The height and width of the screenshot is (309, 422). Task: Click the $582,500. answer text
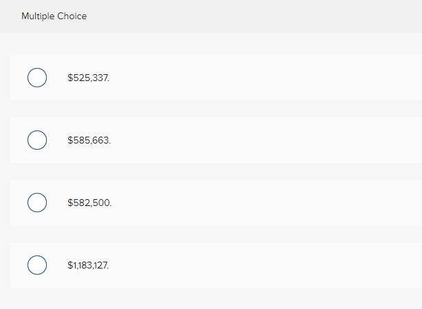tap(89, 203)
